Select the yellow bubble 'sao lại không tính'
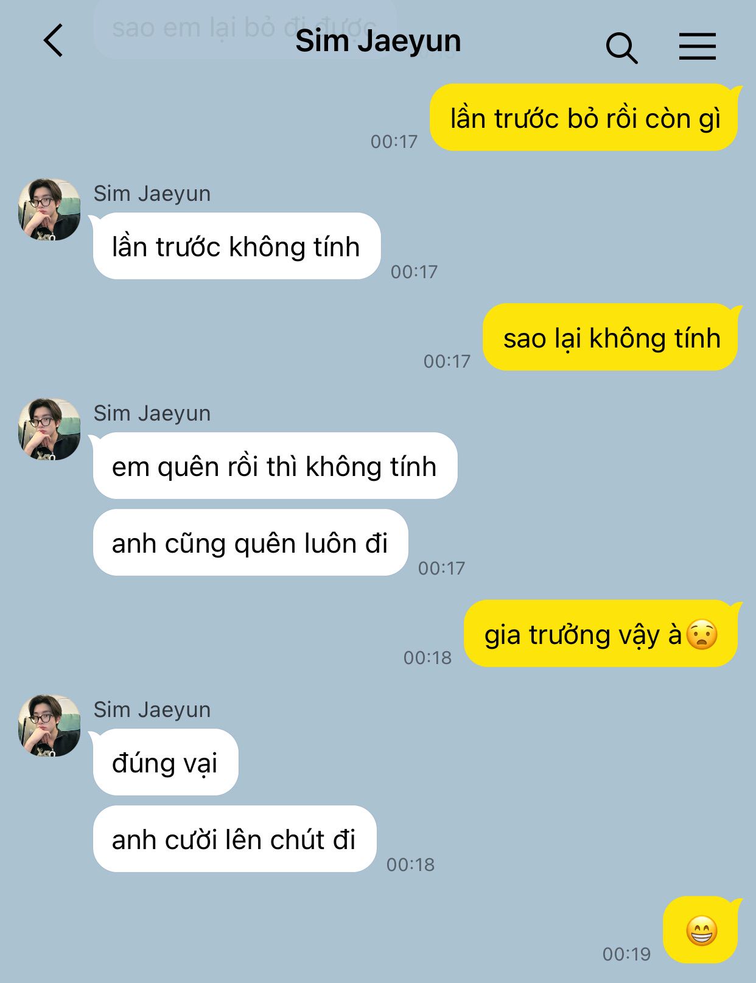 612,337
